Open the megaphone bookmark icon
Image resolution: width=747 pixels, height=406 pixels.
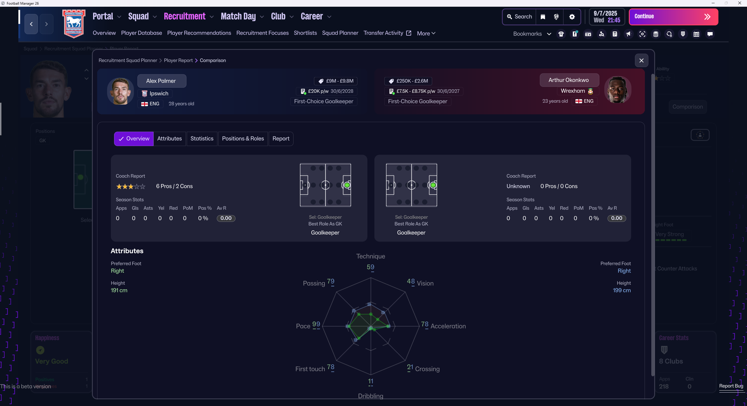pyautogui.click(x=628, y=34)
